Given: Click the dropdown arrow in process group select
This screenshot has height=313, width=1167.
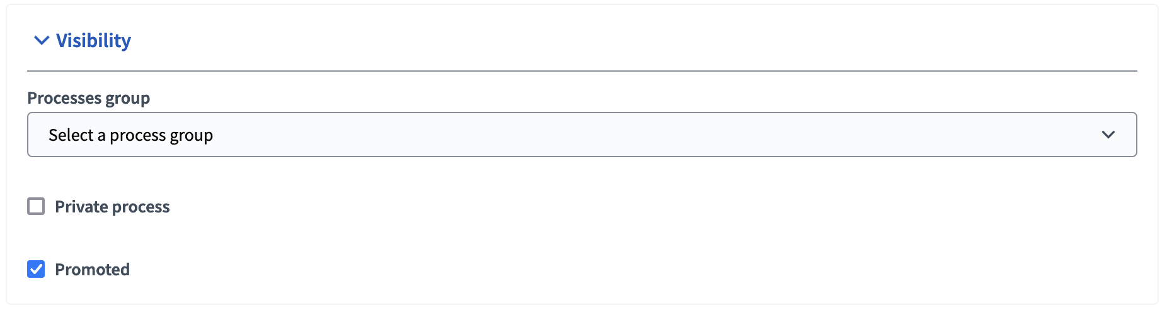Looking at the screenshot, I should point(1108,135).
